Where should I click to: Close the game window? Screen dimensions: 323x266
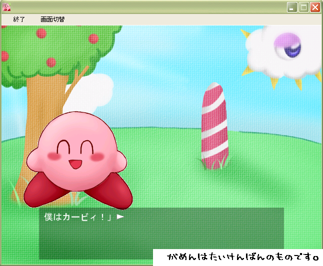(x=315, y=7)
